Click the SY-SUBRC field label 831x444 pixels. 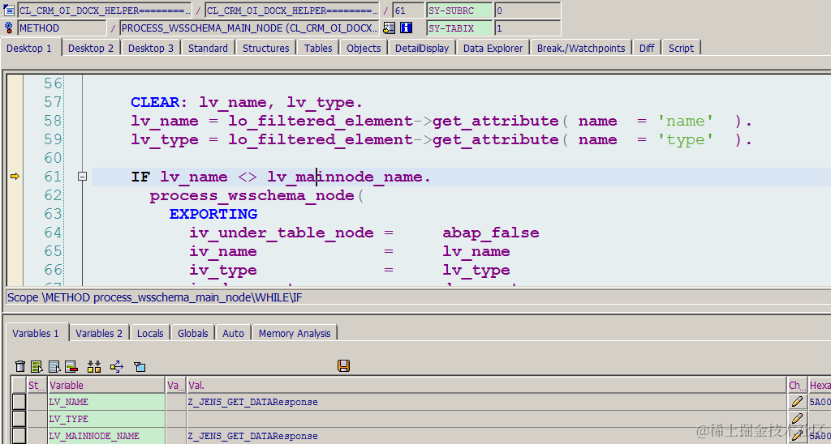pos(459,10)
